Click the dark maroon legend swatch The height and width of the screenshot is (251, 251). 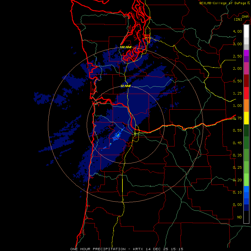(246, 81)
